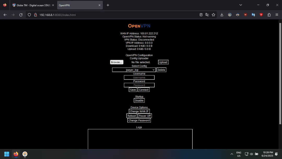Click inside the Logs text area

tap(140, 139)
